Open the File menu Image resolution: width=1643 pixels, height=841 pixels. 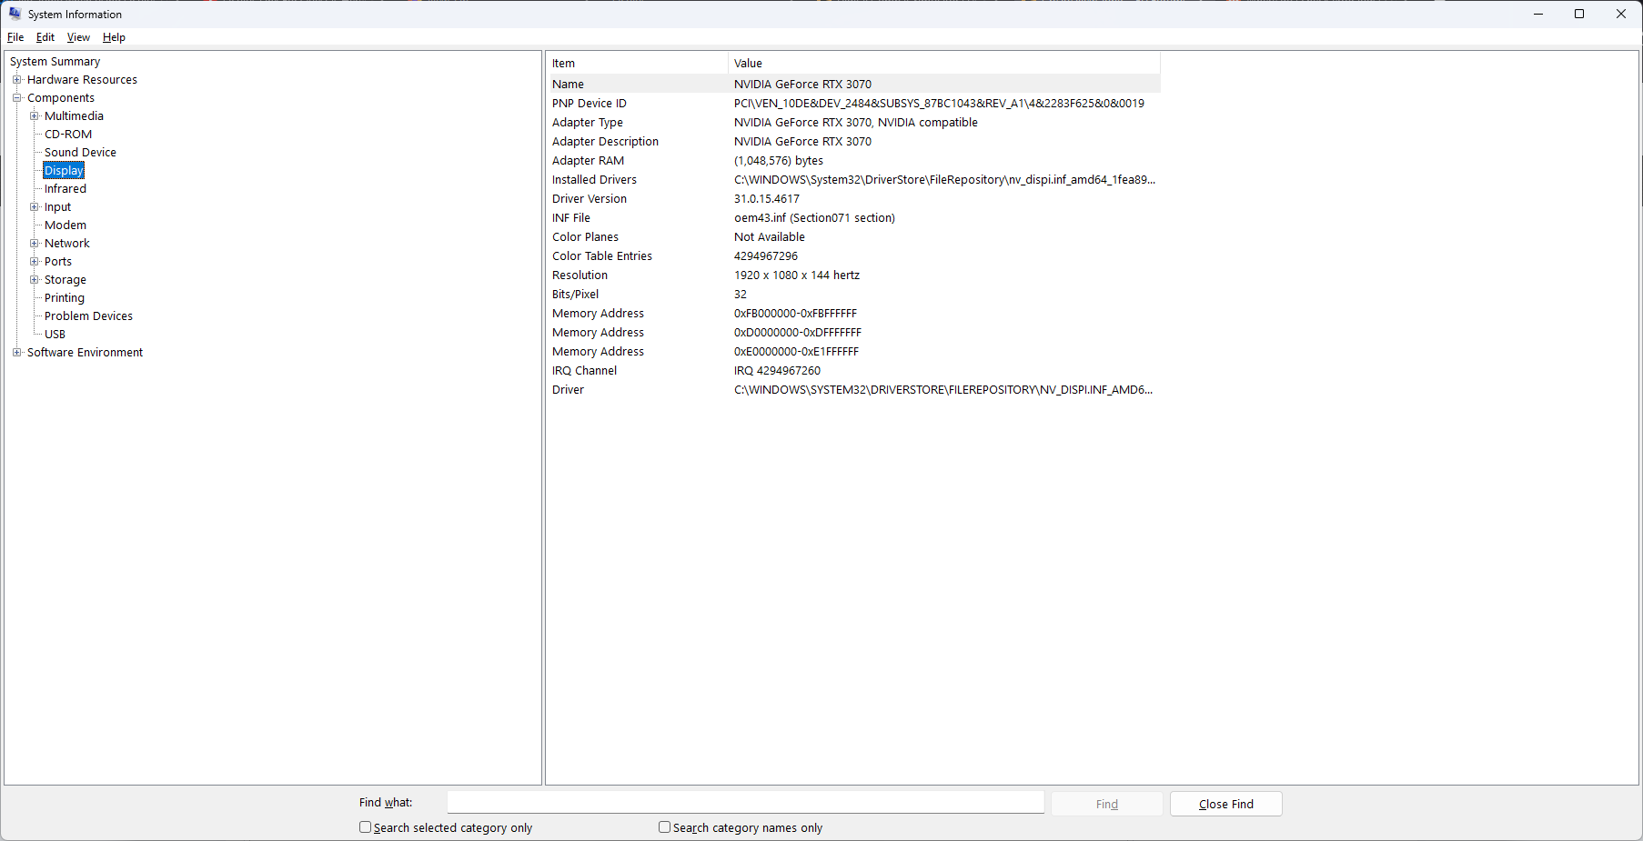(15, 37)
